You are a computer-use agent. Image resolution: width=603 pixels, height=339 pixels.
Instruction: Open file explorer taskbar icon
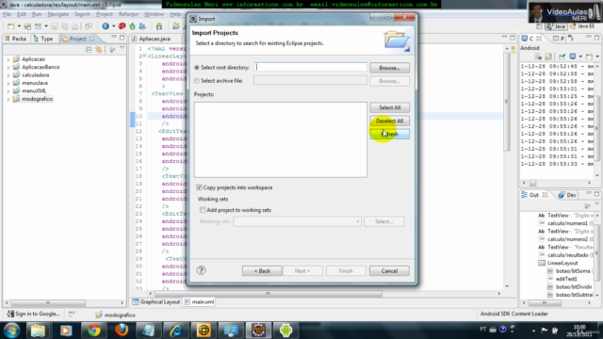pyautogui.click(x=38, y=331)
